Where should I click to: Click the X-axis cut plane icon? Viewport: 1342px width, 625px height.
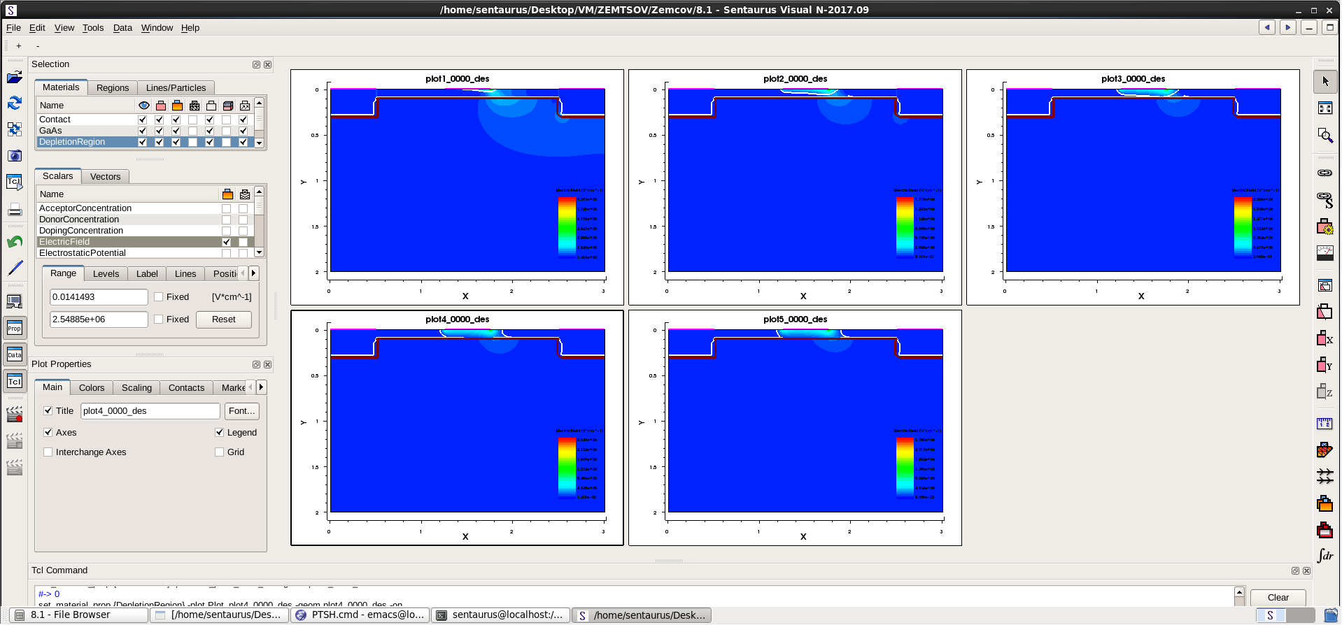coord(1325,338)
